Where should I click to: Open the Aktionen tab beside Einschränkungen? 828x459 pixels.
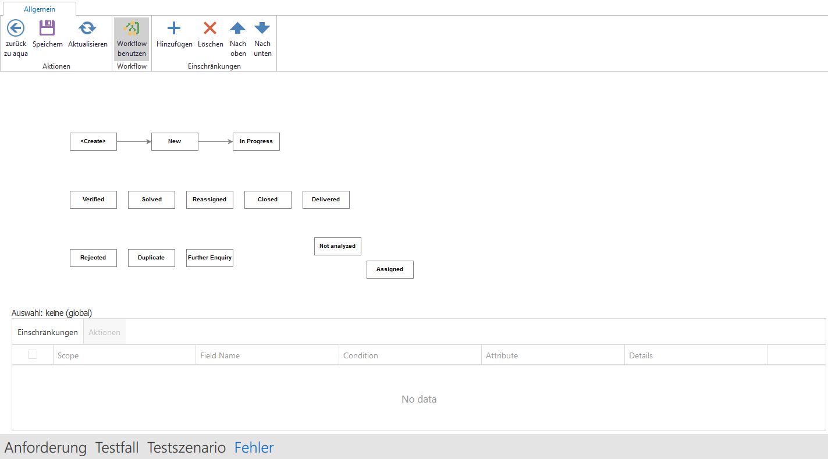click(x=104, y=332)
